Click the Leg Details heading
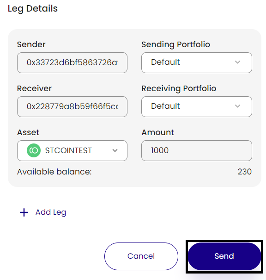Viewport: 266px width, 280px height. tap(33, 9)
